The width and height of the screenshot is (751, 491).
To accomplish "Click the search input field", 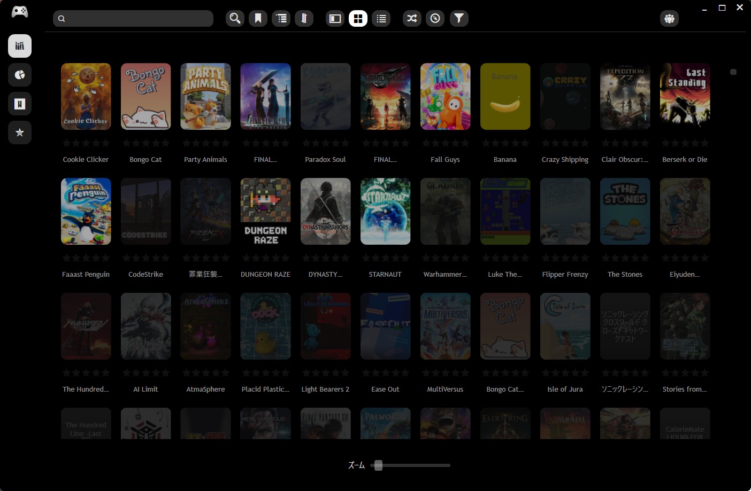I will (133, 19).
